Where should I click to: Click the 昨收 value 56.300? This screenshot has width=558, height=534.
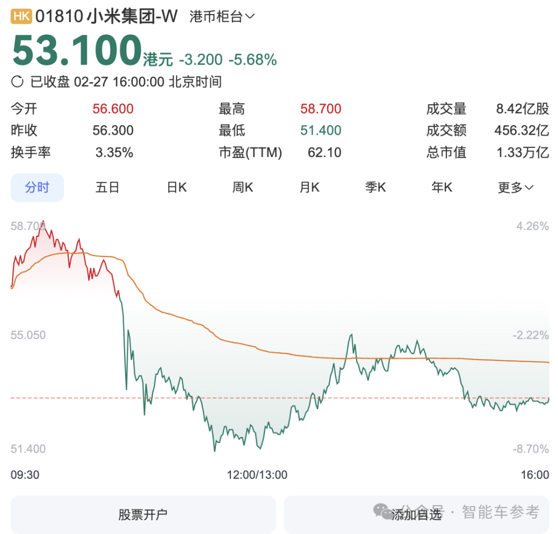(x=113, y=131)
